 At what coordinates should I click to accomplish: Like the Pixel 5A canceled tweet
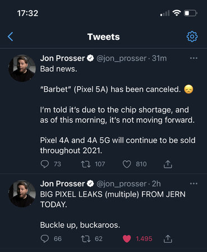point(127,164)
